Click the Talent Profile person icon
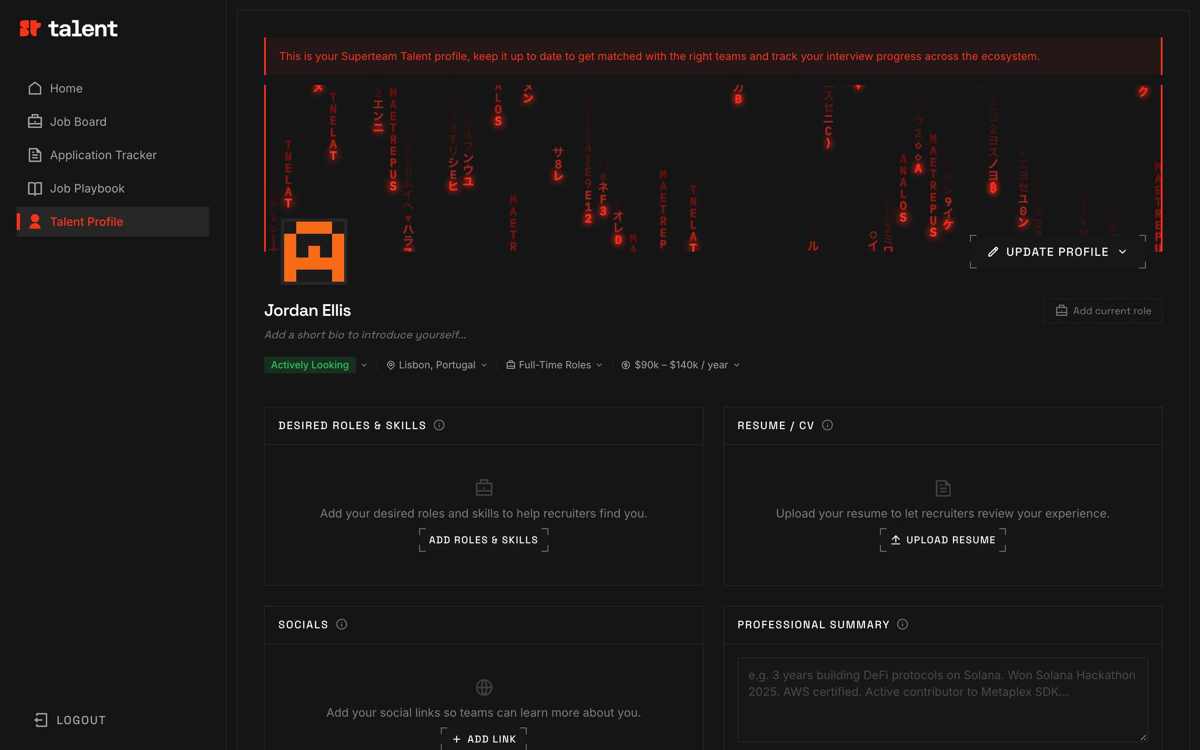The image size is (1200, 750). click(35, 222)
